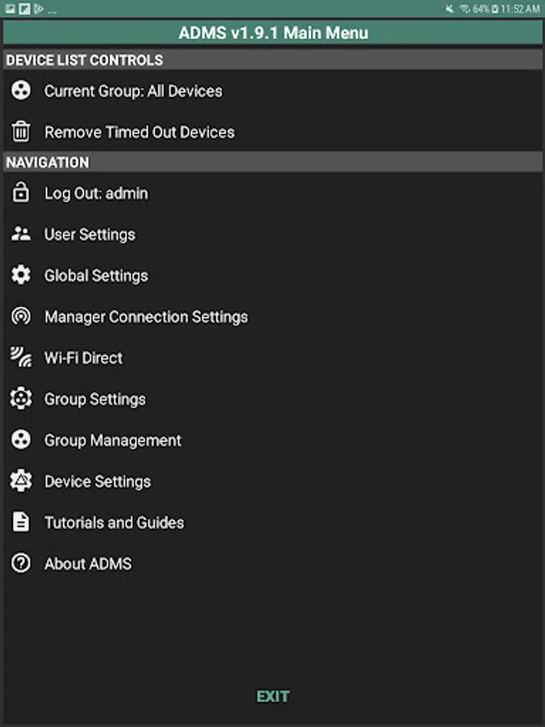Screen dimensions: 545x727
Task: Click the group icon beside Current Group
Action: tap(21, 90)
